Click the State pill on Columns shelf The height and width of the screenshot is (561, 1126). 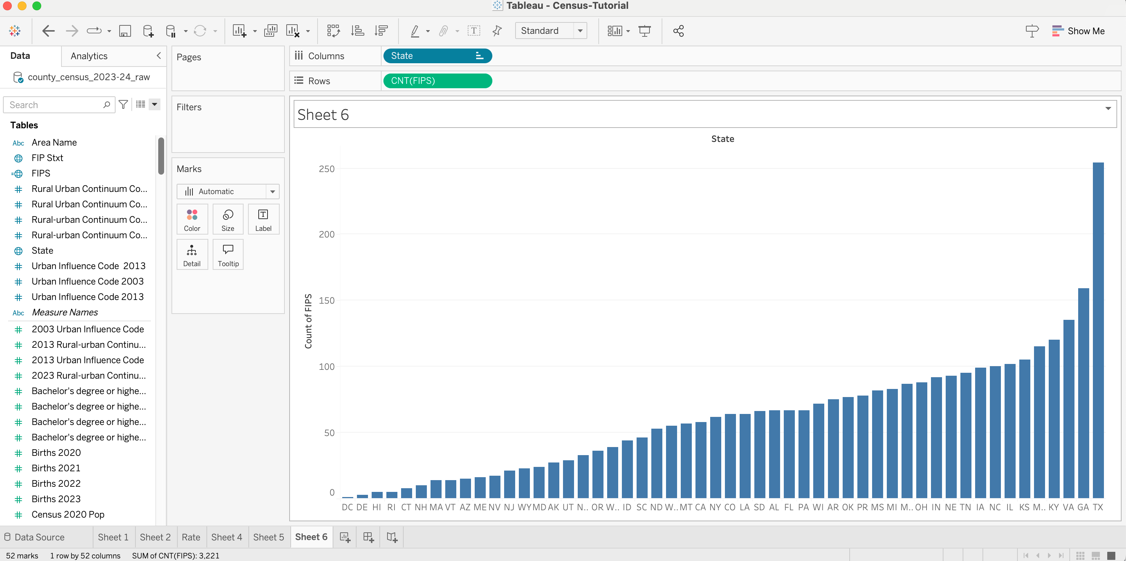point(438,56)
